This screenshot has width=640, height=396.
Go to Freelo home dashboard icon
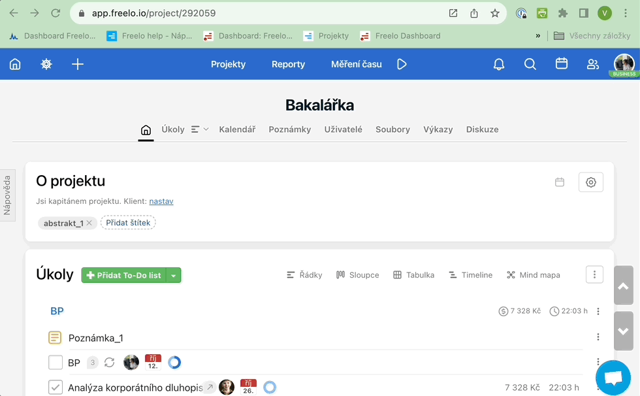15,64
